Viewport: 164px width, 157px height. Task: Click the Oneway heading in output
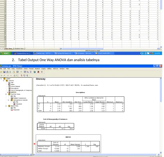40,79
